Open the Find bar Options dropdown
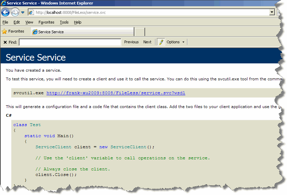 [175, 42]
